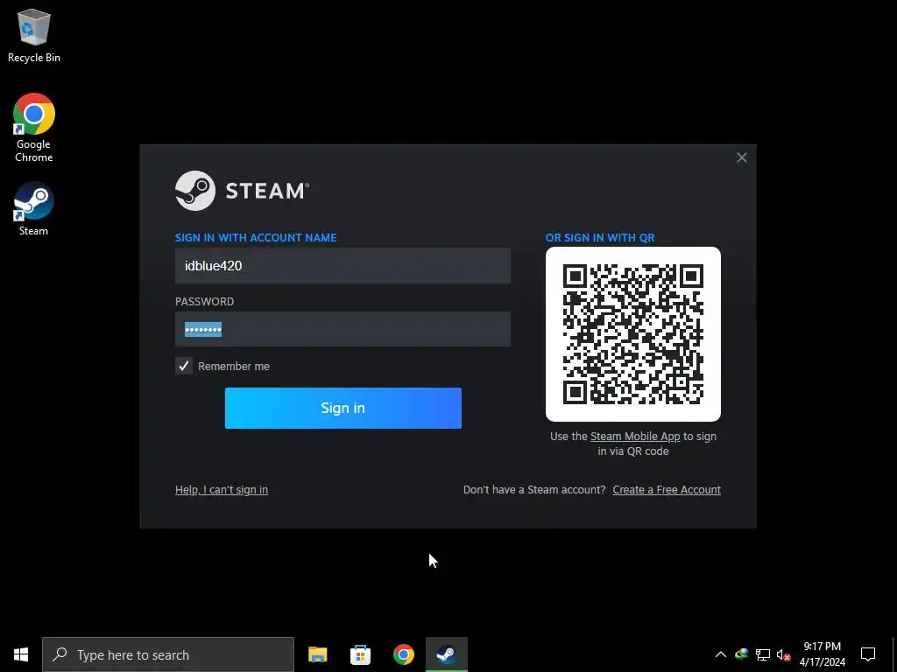Click the Type here to search box
This screenshot has width=897, height=672.
click(168, 654)
